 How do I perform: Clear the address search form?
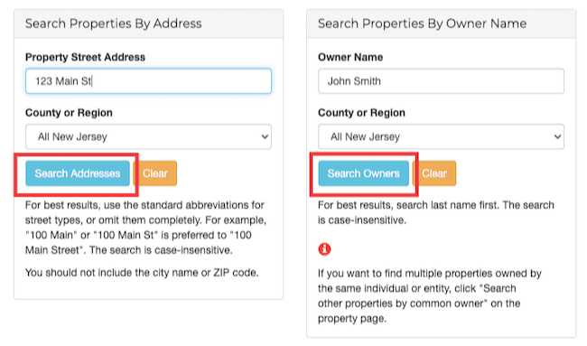155,173
